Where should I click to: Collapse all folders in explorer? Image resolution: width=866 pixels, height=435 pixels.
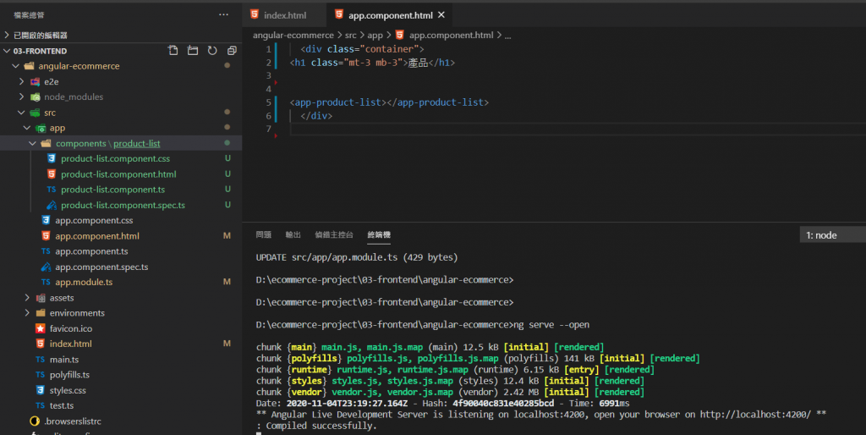click(232, 51)
